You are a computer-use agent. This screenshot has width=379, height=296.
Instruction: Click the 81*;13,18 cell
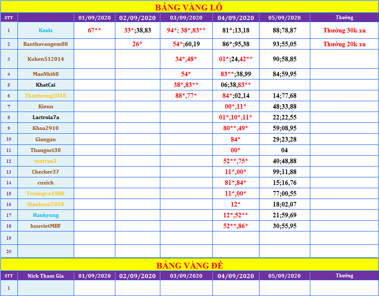click(x=236, y=30)
